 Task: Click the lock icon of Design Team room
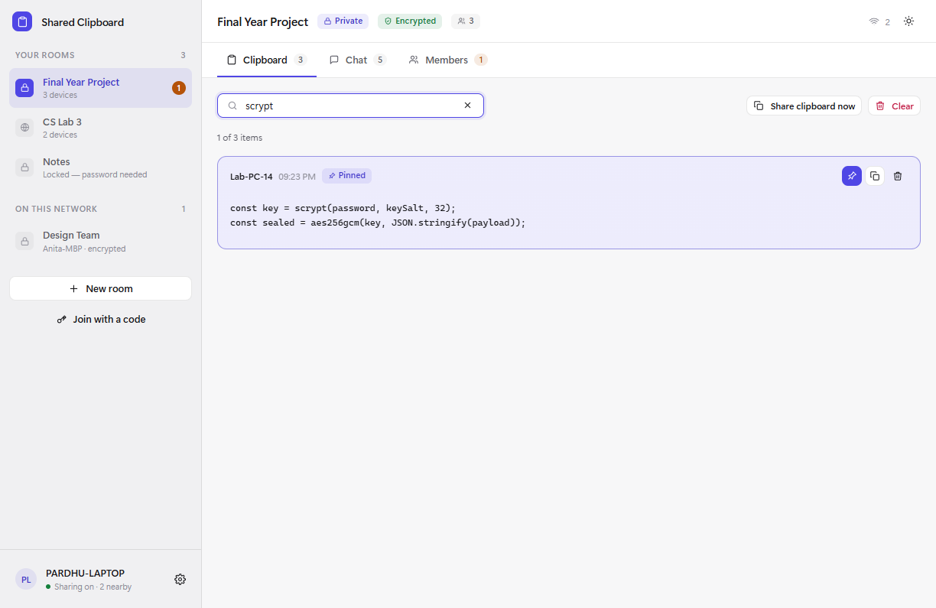pyautogui.click(x=24, y=241)
